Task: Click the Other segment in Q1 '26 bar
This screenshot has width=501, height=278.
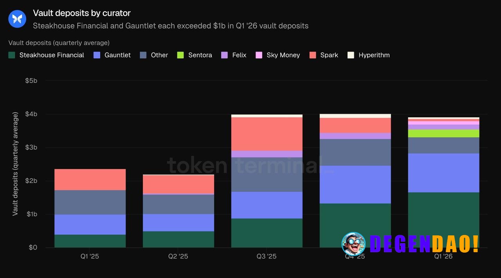Action: [x=443, y=145]
